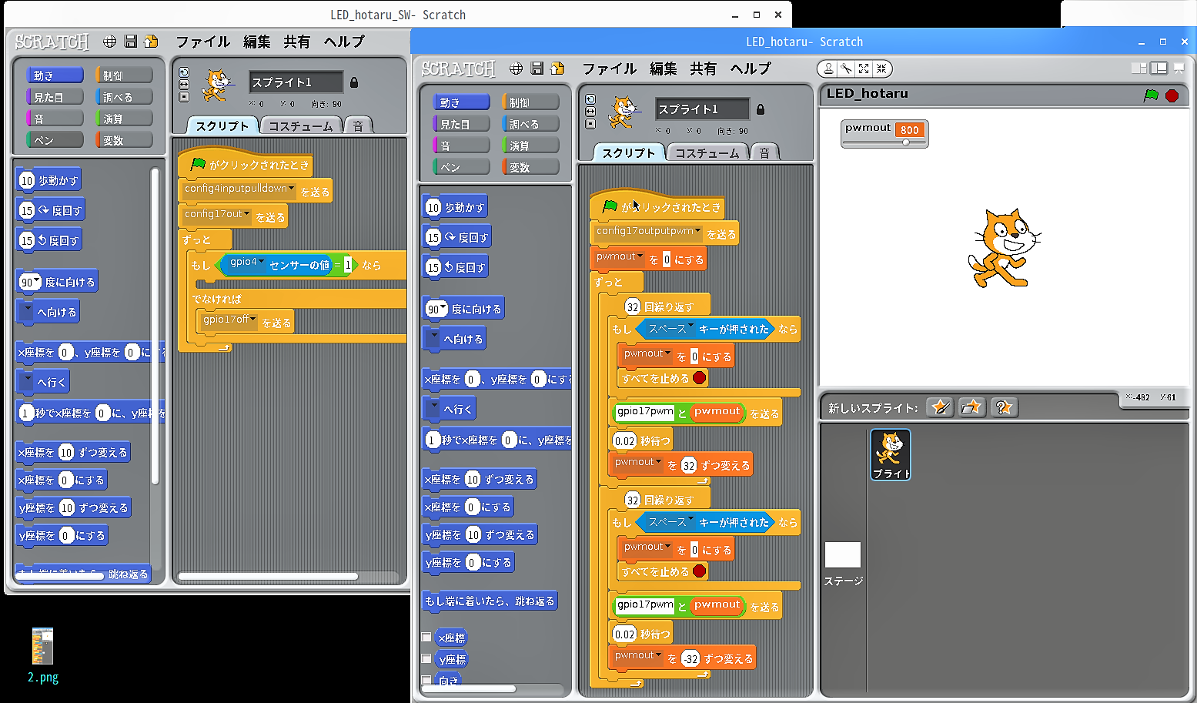
Task: Open スペース key dropdown in second if block
Action: tap(691, 520)
